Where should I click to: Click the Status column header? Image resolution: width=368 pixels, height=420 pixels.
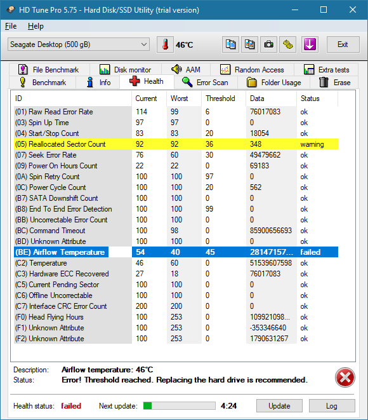tap(317, 98)
